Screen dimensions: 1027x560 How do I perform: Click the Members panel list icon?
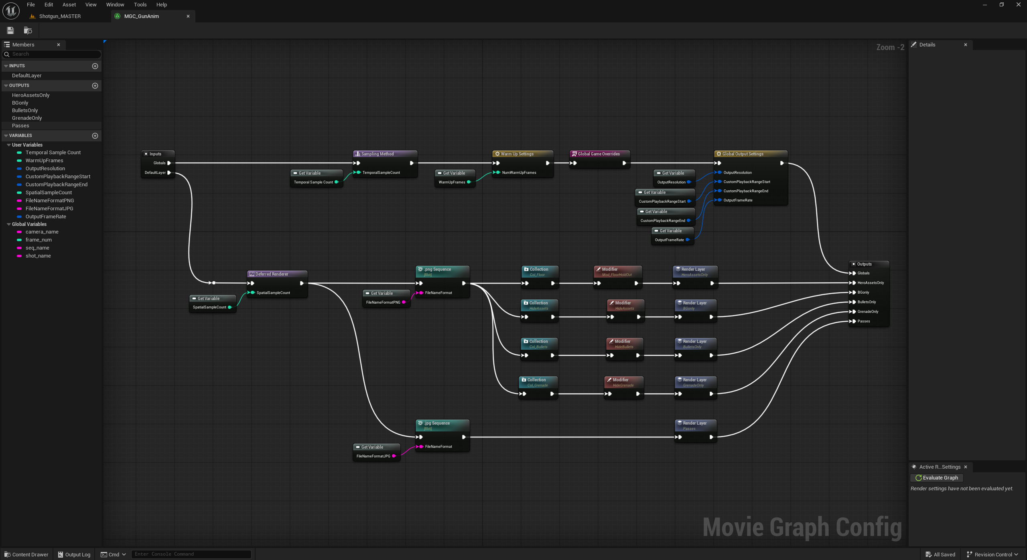[x=6, y=44]
